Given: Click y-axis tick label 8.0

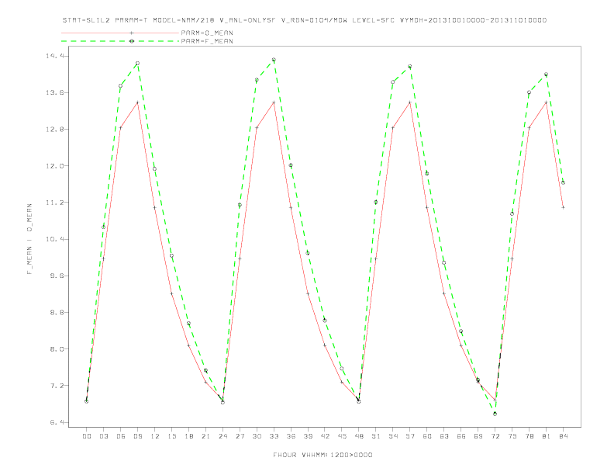Looking at the screenshot, I should (x=56, y=349).
